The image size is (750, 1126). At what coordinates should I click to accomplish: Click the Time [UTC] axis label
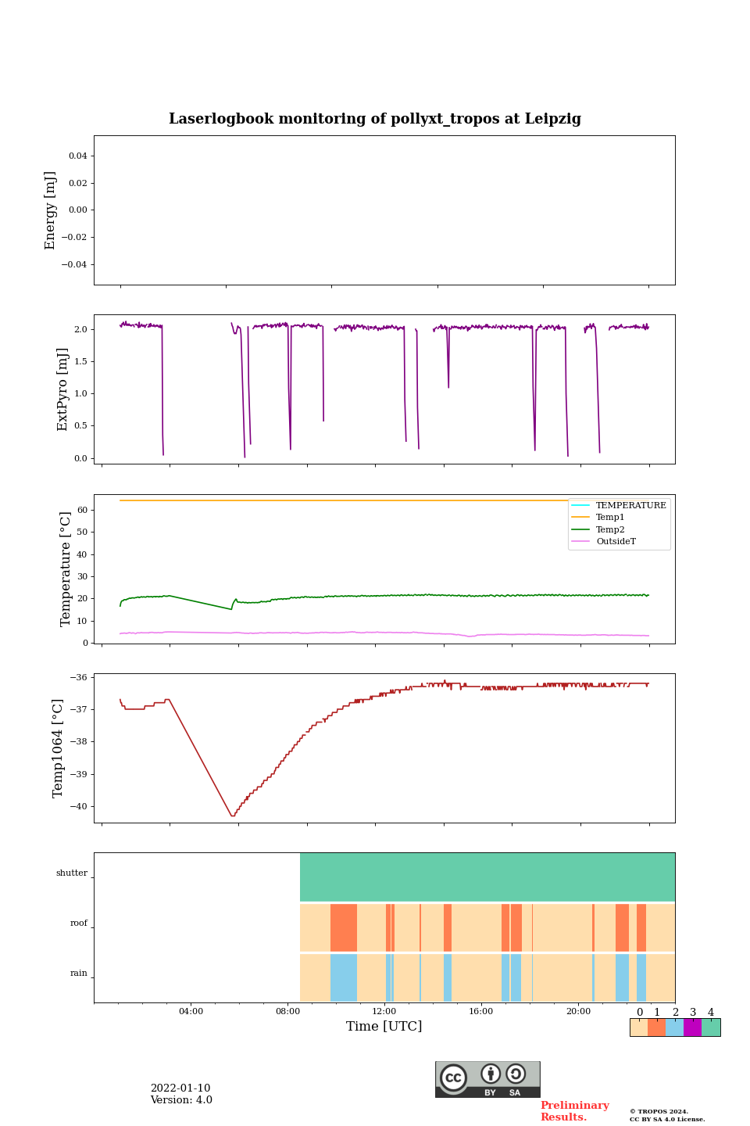(x=384, y=1026)
